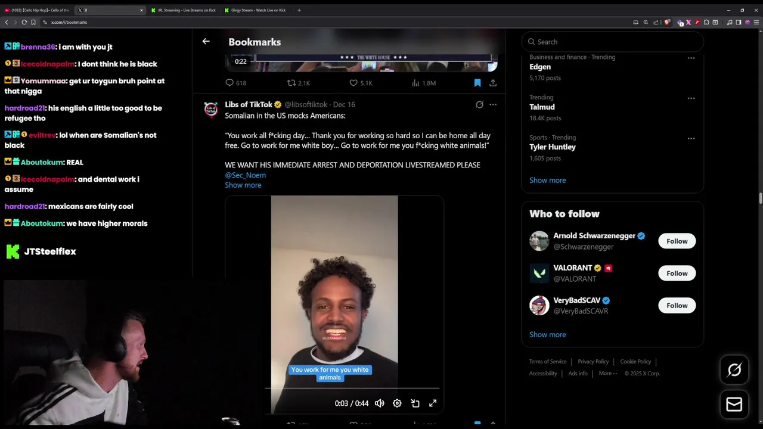Viewport: 763px width, 429px height.
Task: Click the page scrollbar thumb
Action: point(760,198)
